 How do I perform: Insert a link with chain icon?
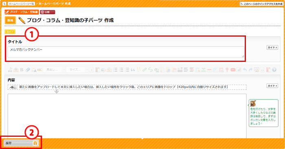tap(145, 70)
